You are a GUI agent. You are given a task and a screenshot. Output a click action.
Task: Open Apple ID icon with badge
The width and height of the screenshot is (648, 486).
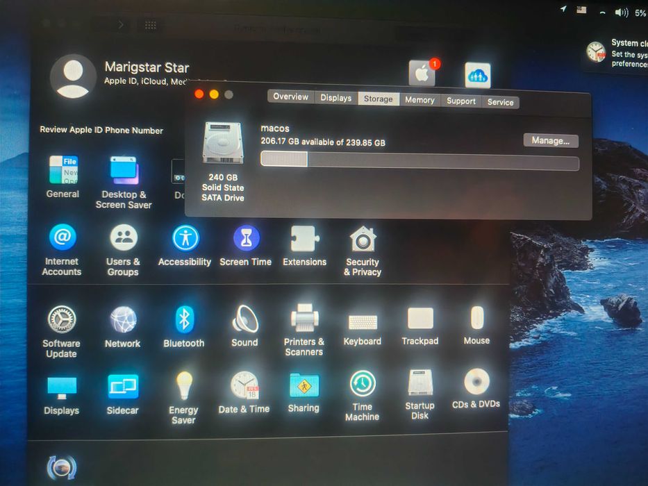click(423, 72)
